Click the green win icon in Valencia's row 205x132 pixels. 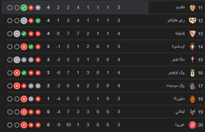(24, 8)
